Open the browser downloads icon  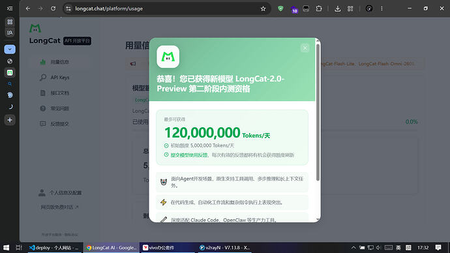(338, 8)
